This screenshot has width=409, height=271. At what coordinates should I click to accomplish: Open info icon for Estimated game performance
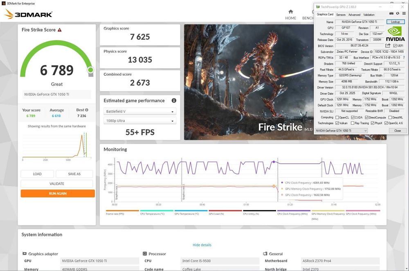click(x=174, y=101)
